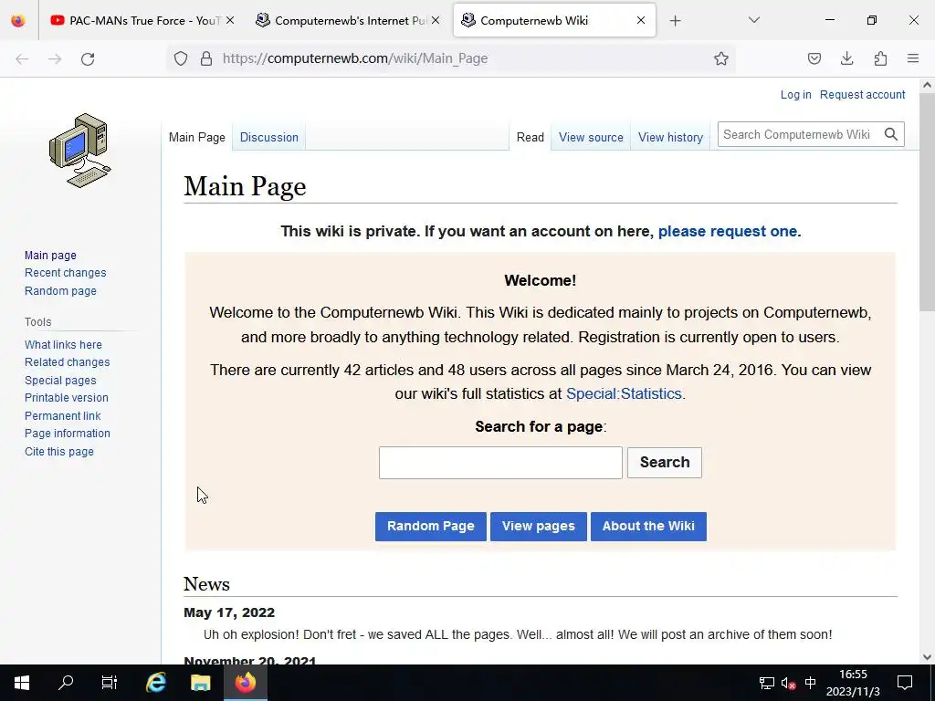Click the Computernewb wiki computer logo
The width and height of the screenshot is (935, 701).
tap(80, 151)
